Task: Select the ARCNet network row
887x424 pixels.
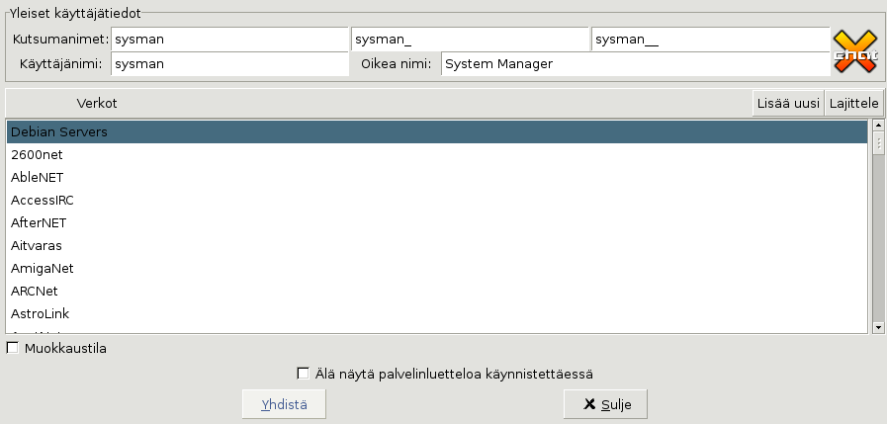Action: tap(437, 291)
